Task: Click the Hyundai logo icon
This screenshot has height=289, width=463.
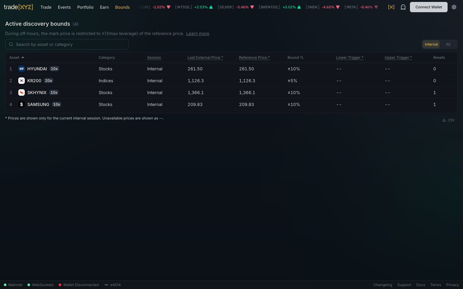Action: 22,69
